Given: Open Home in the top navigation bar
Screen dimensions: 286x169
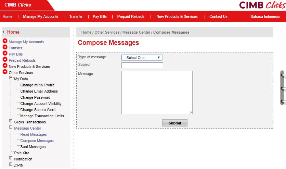Looking at the screenshot, I should tap(8, 16).
